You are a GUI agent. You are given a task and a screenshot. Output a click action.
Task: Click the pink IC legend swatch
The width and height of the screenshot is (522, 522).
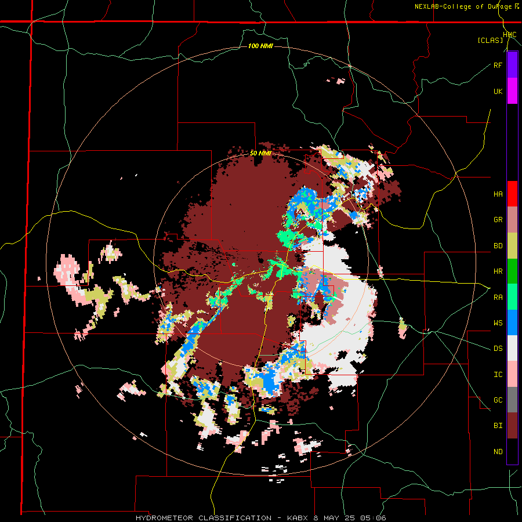pyautogui.click(x=512, y=374)
